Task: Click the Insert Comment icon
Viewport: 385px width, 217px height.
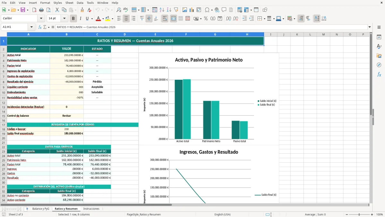Action: click(x=224, y=10)
